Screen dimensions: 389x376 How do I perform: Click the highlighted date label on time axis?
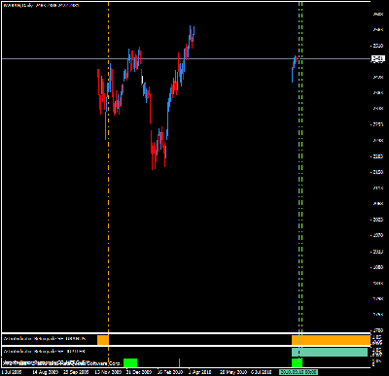[299, 372]
